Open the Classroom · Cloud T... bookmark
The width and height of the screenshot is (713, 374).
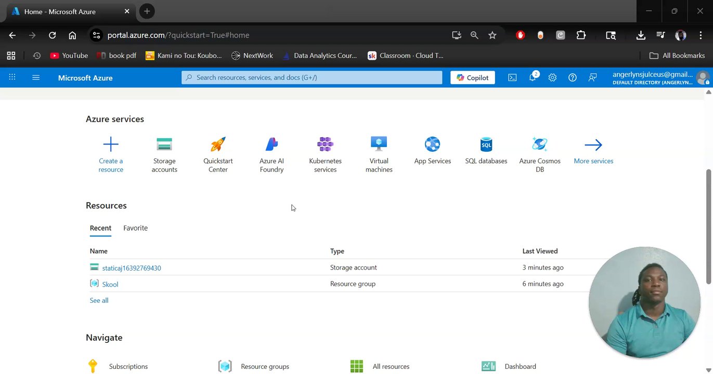coord(406,56)
